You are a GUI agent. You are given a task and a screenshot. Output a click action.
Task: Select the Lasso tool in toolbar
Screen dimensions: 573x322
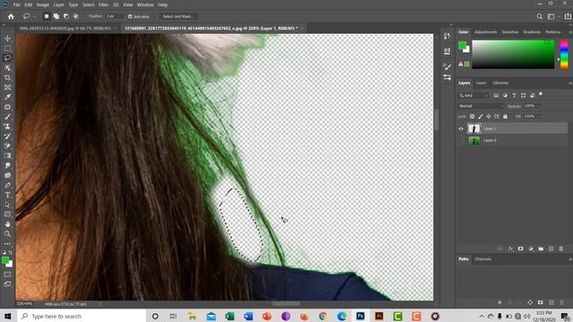[x=7, y=57]
